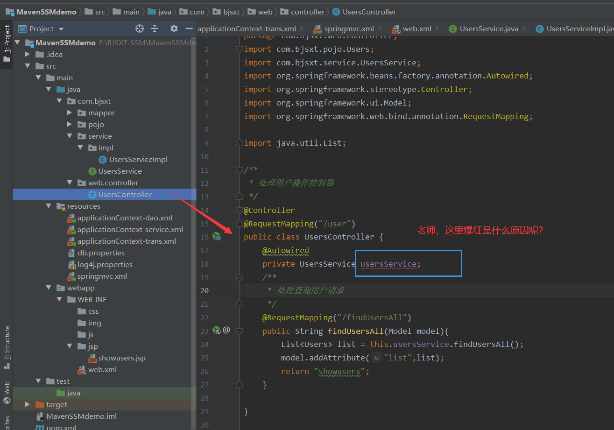Click UsersController breadcrumb in navigation bar
614x430 pixels.
click(x=364, y=12)
